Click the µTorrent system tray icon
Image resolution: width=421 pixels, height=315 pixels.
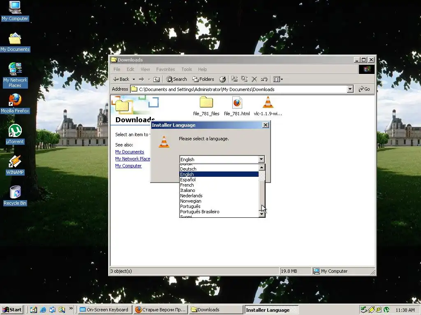(x=386, y=310)
